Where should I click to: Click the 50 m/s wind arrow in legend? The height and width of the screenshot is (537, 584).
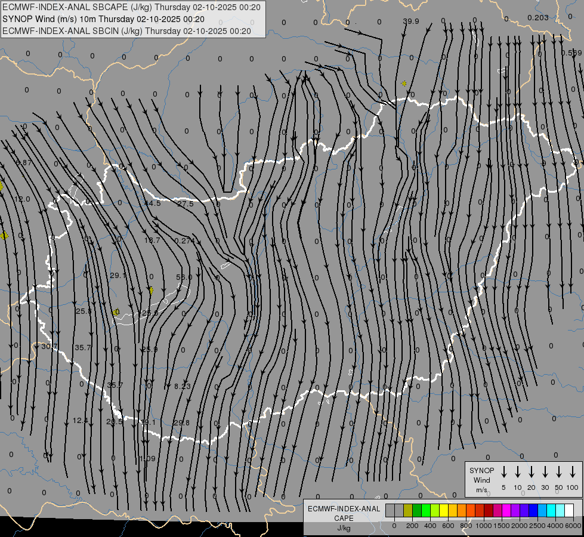pyautogui.click(x=559, y=472)
